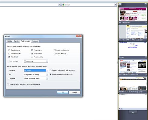
Task: Click the panel toggle icon atop the tab sidebar
Action: pyautogui.click(x=120, y=4)
